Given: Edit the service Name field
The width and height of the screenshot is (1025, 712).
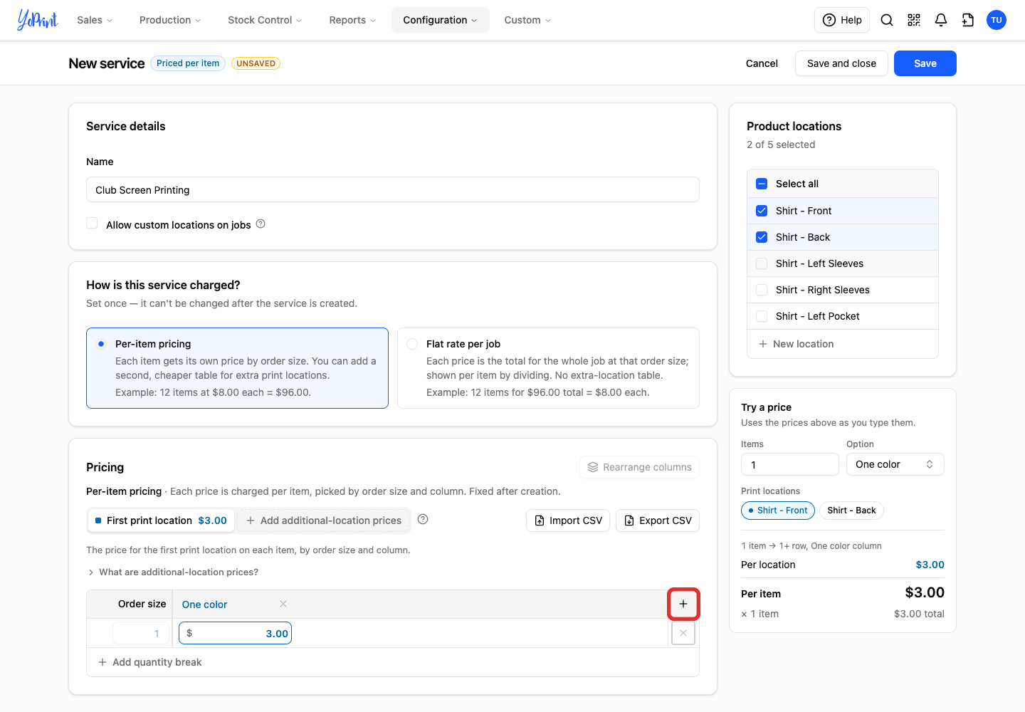Looking at the screenshot, I should point(393,190).
